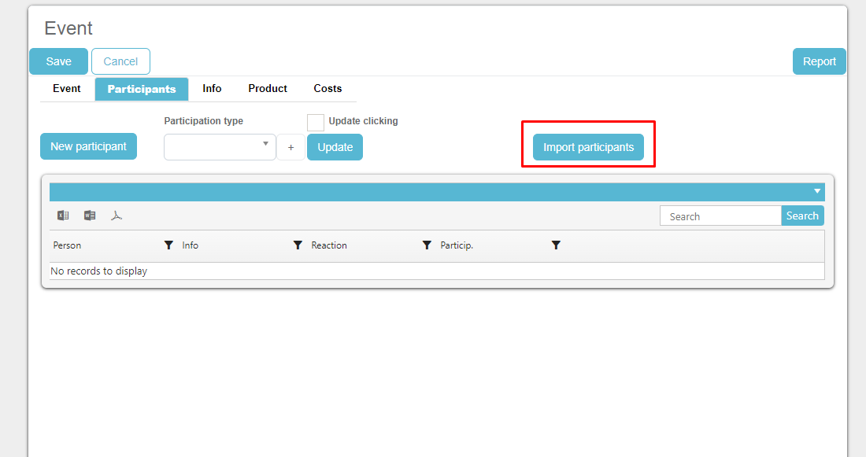Open the Participation type dropdown
The height and width of the screenshot is (457, 866).
pyautogui.click(x=220, y=147)
